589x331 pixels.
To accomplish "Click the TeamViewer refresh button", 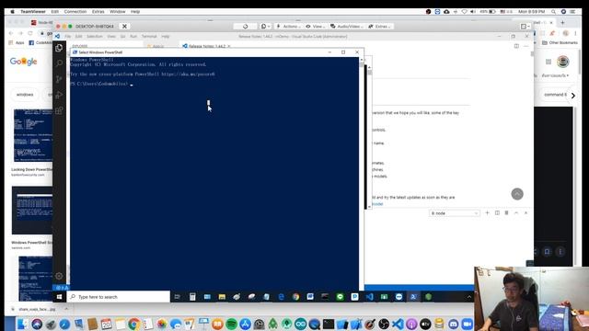I will pyautogui.click(x=246, y=27).
